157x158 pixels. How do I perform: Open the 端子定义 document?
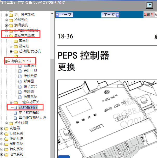point(30,87)
